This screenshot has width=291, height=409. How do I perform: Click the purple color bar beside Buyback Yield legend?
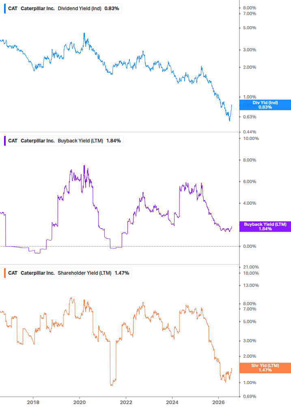click(5, 140)
